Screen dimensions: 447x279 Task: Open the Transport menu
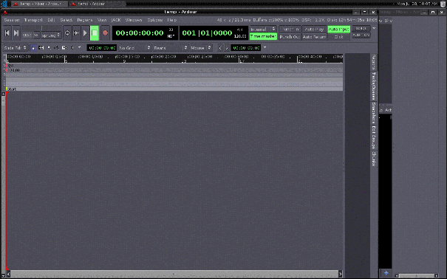point(33,20)
